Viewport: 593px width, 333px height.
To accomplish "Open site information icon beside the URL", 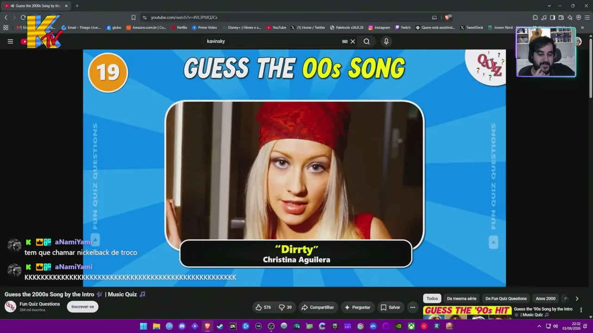I will pos(145,18).
